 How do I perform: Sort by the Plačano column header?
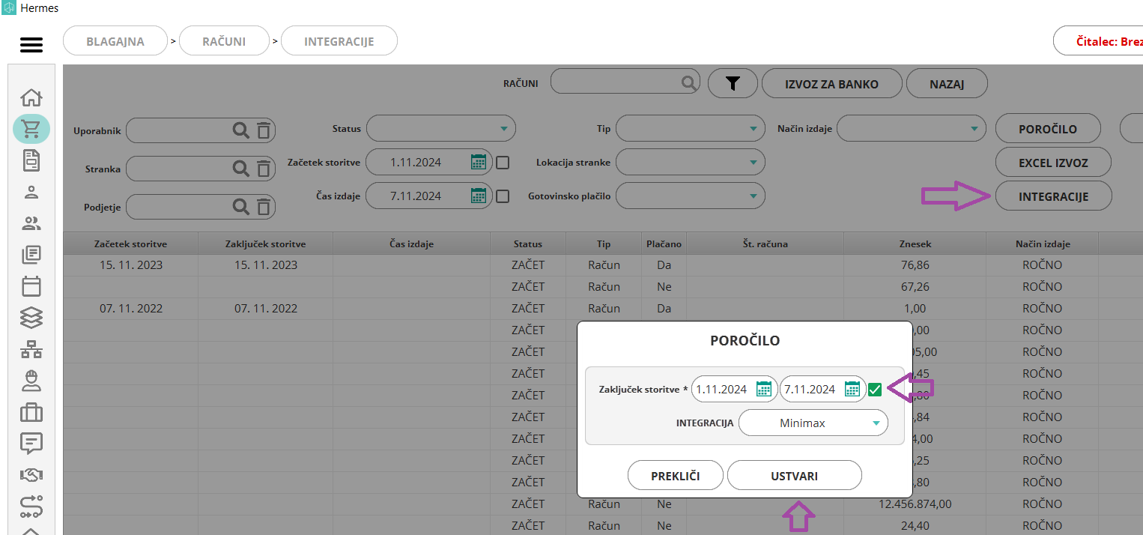[x=664, y=244]
